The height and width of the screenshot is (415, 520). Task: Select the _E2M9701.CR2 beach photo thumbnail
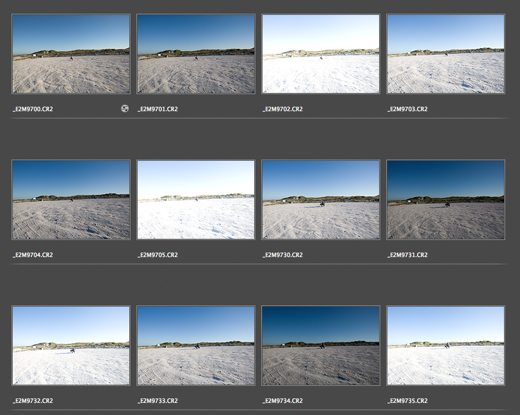coord(196,54)
